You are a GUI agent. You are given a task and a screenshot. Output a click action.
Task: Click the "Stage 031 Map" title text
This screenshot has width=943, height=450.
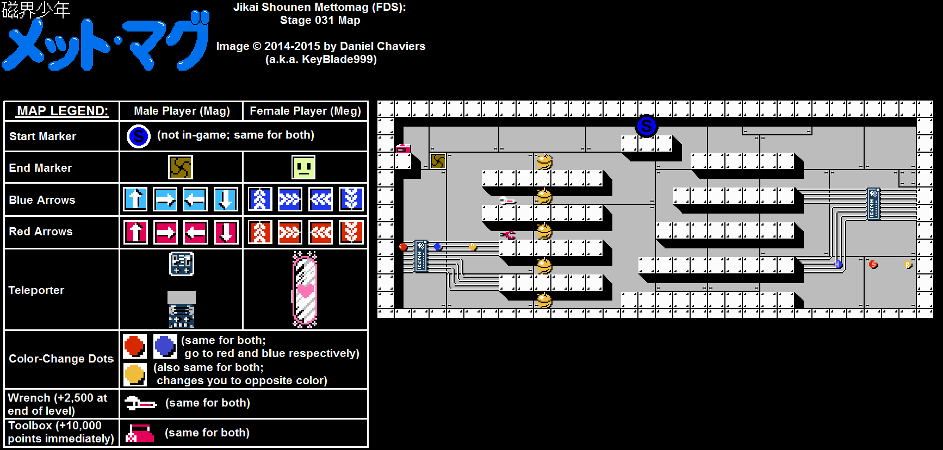click(320, 20)
